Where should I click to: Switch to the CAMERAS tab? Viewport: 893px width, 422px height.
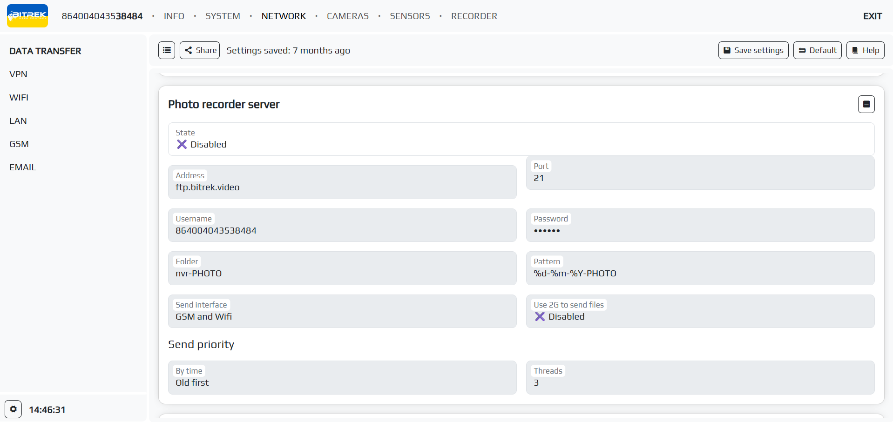pyautogui.click(x=347, y=16)
